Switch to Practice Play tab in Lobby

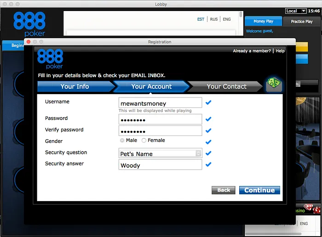click(301, 22)
